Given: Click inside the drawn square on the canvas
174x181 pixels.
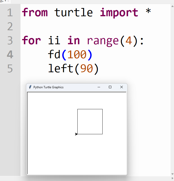Looking at the screenshot, I should [x=90, y=121].
